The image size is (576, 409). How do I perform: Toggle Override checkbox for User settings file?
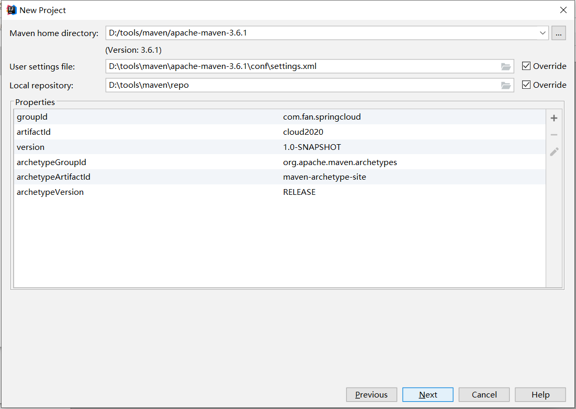coord(526,66)
